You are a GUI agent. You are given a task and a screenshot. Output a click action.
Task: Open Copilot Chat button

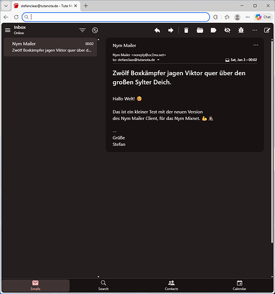tap(263, 17)
